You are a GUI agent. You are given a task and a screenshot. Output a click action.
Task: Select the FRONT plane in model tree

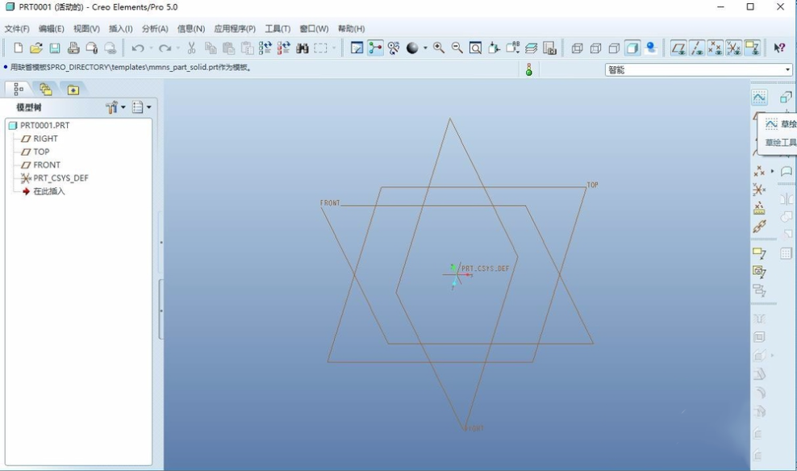(47, 165)
